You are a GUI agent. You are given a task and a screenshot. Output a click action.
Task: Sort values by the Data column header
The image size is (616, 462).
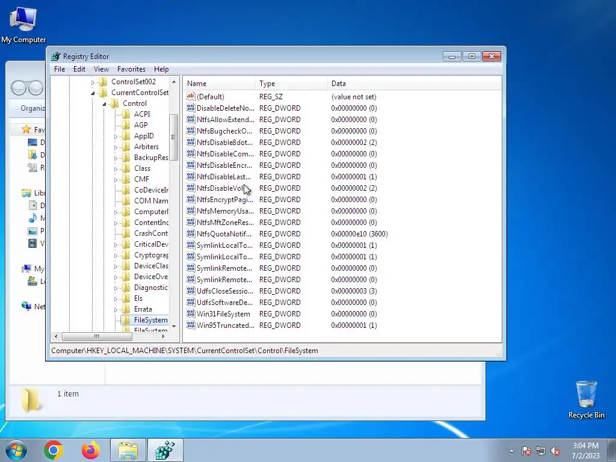(x=414, y=83)
